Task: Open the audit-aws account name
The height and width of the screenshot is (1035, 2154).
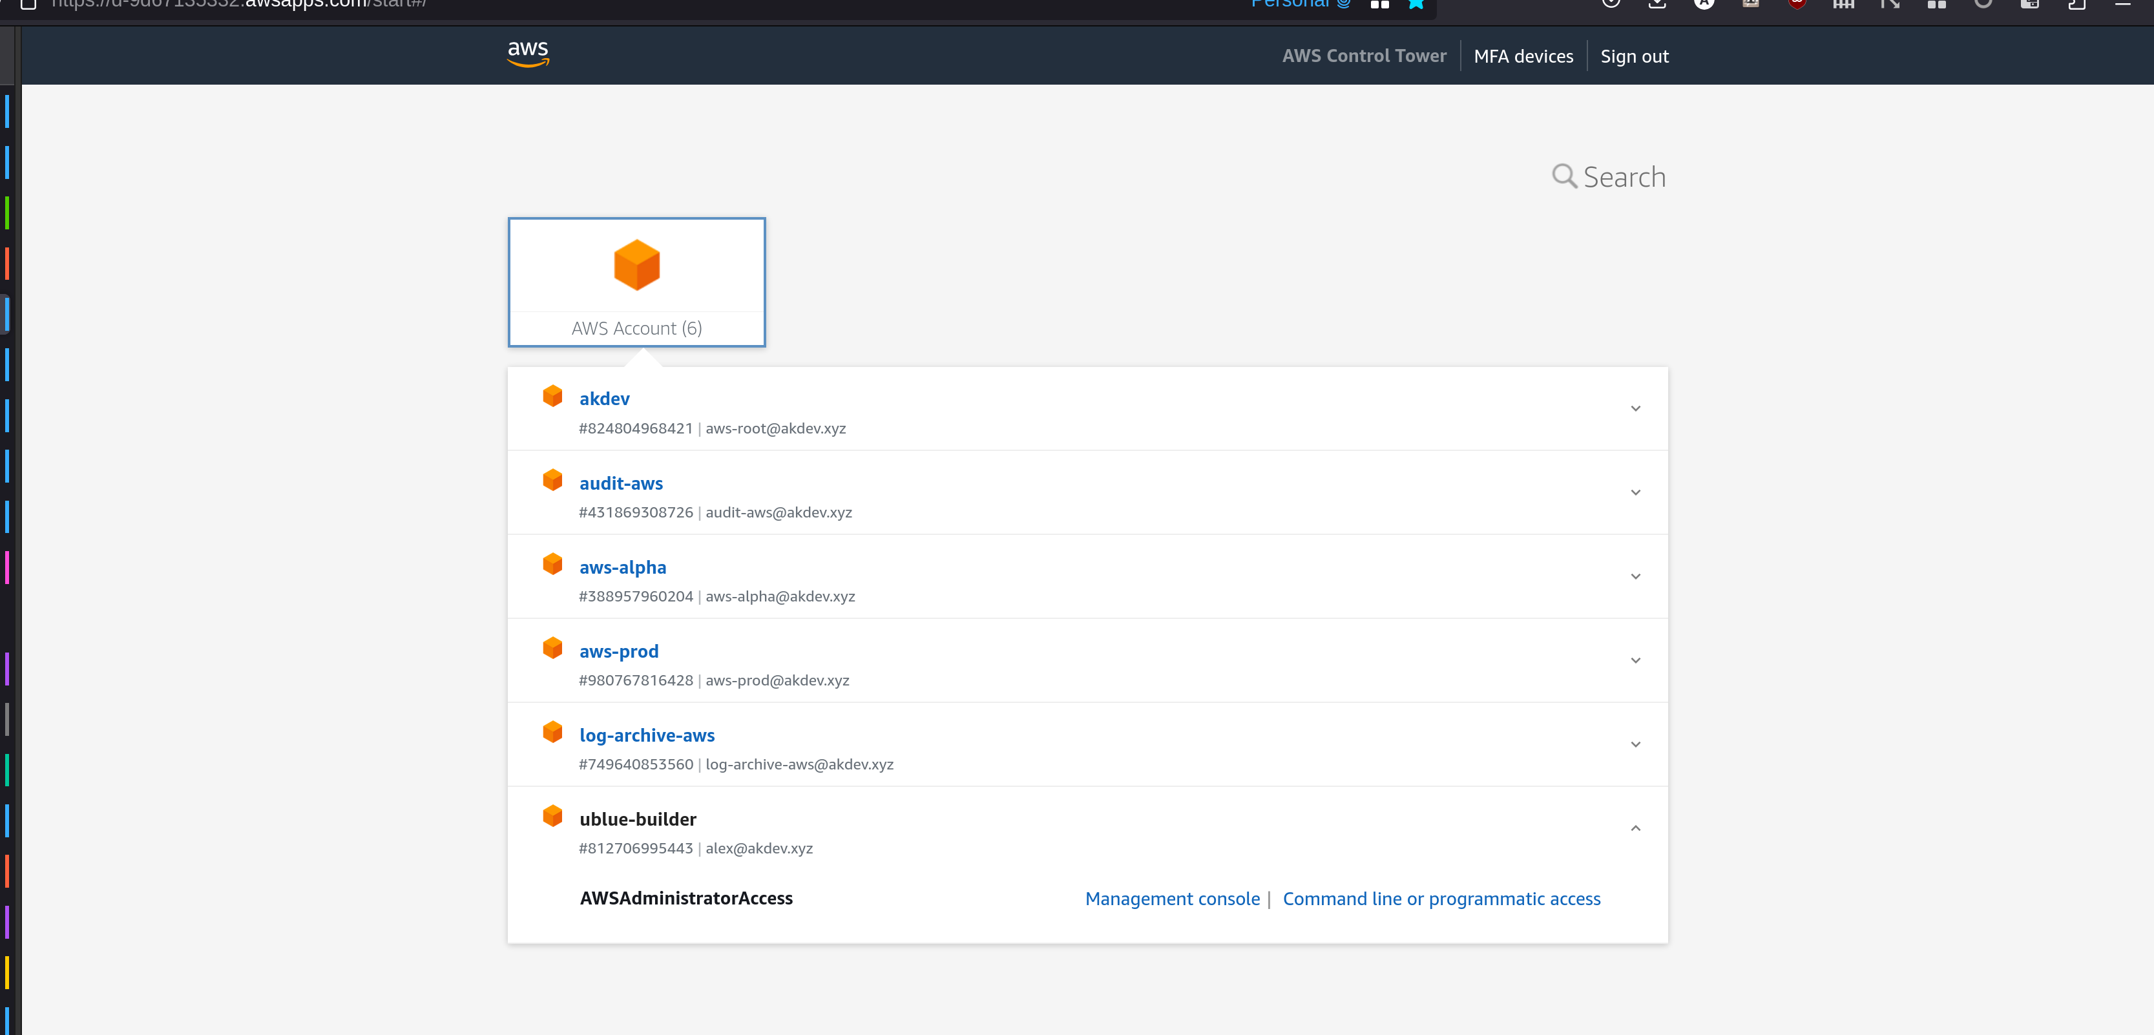Action: click(x=620, y=483)
